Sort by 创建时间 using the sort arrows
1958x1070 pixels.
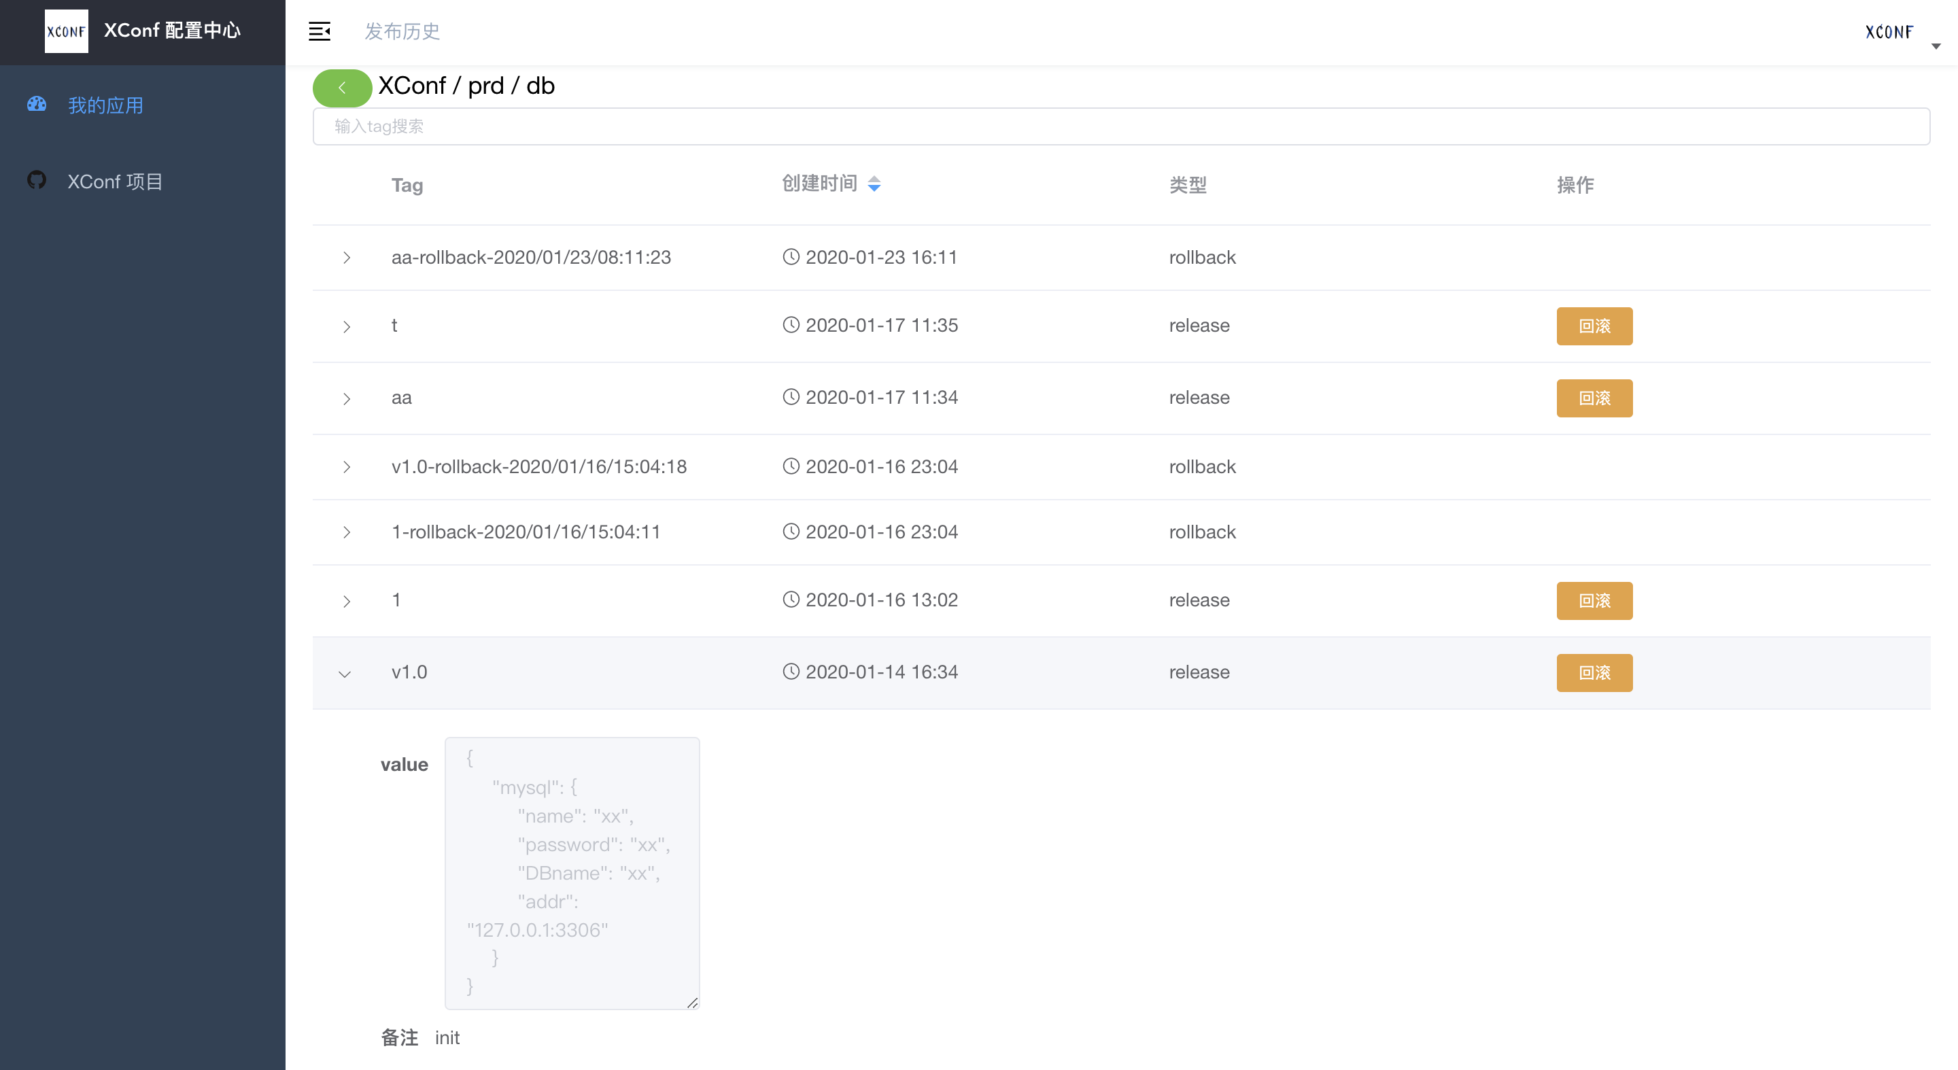click(874, 184)
